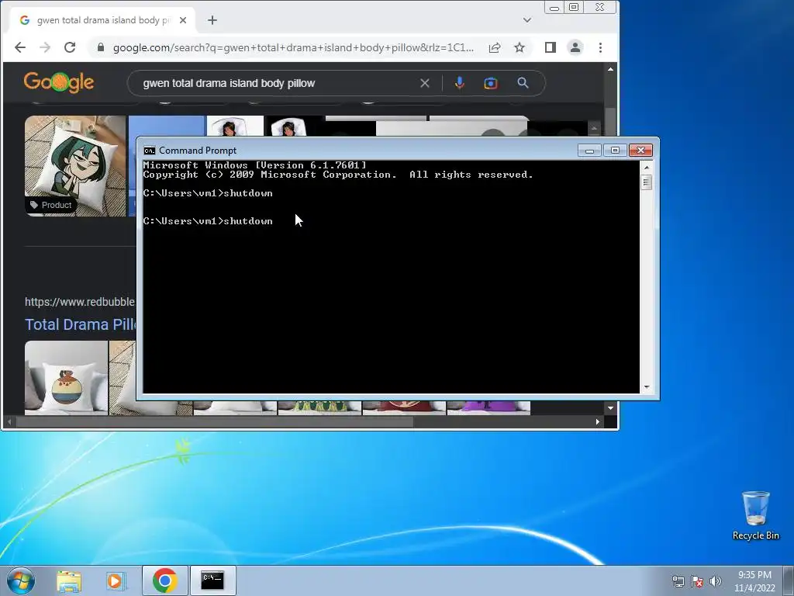Viewport: 794px width, 596px height.
Task: Maximize the Command Prompt window
Action: coord(615,151)
